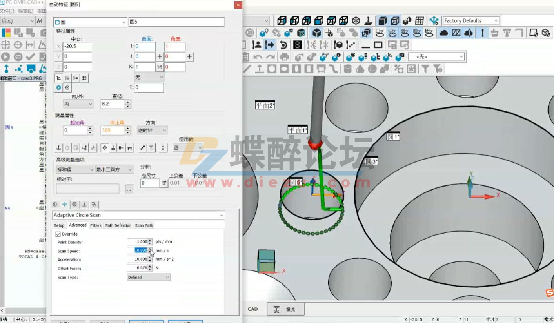Screen dimensions: 554x323
Task: Click the wireframe view cube icon on top toolbar
Action: [x=396, y=20]
